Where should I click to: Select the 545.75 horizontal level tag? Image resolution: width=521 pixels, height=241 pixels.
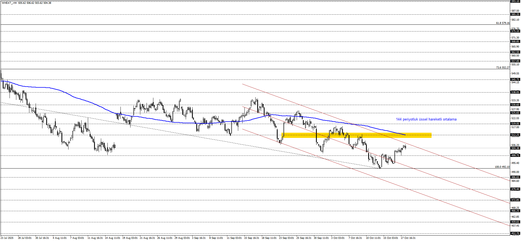[515, 80]
